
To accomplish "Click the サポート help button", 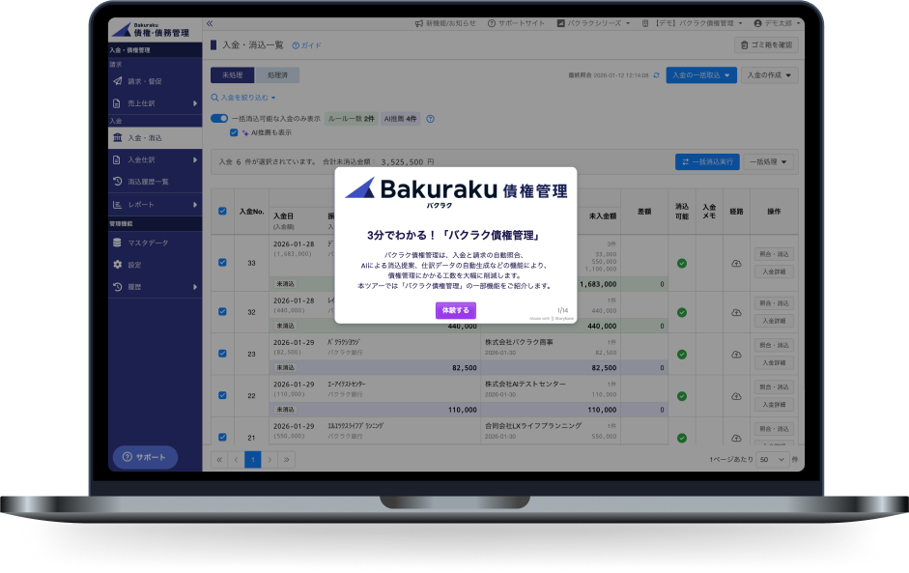I will coord(145,457).
